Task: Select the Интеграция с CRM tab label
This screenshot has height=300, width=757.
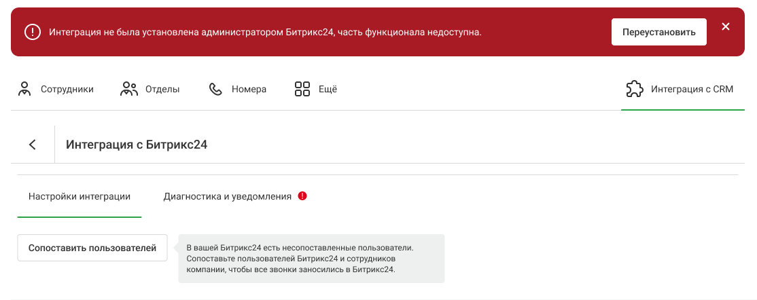Action: click(x=692, y=89)
